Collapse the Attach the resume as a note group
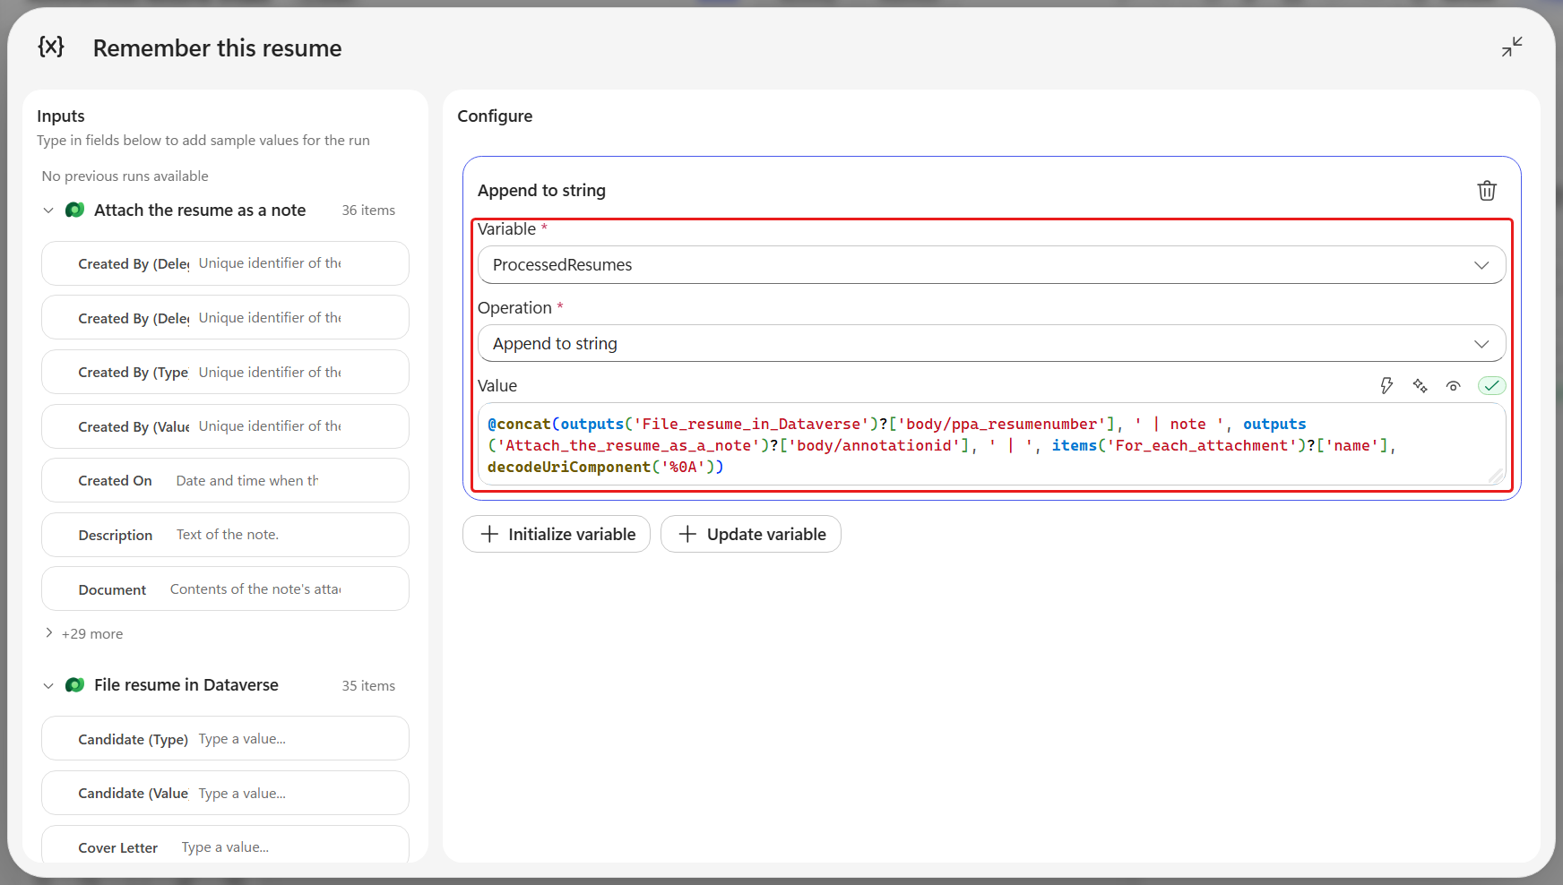Viewport: 1563px width, 885px height. [48, 211]
